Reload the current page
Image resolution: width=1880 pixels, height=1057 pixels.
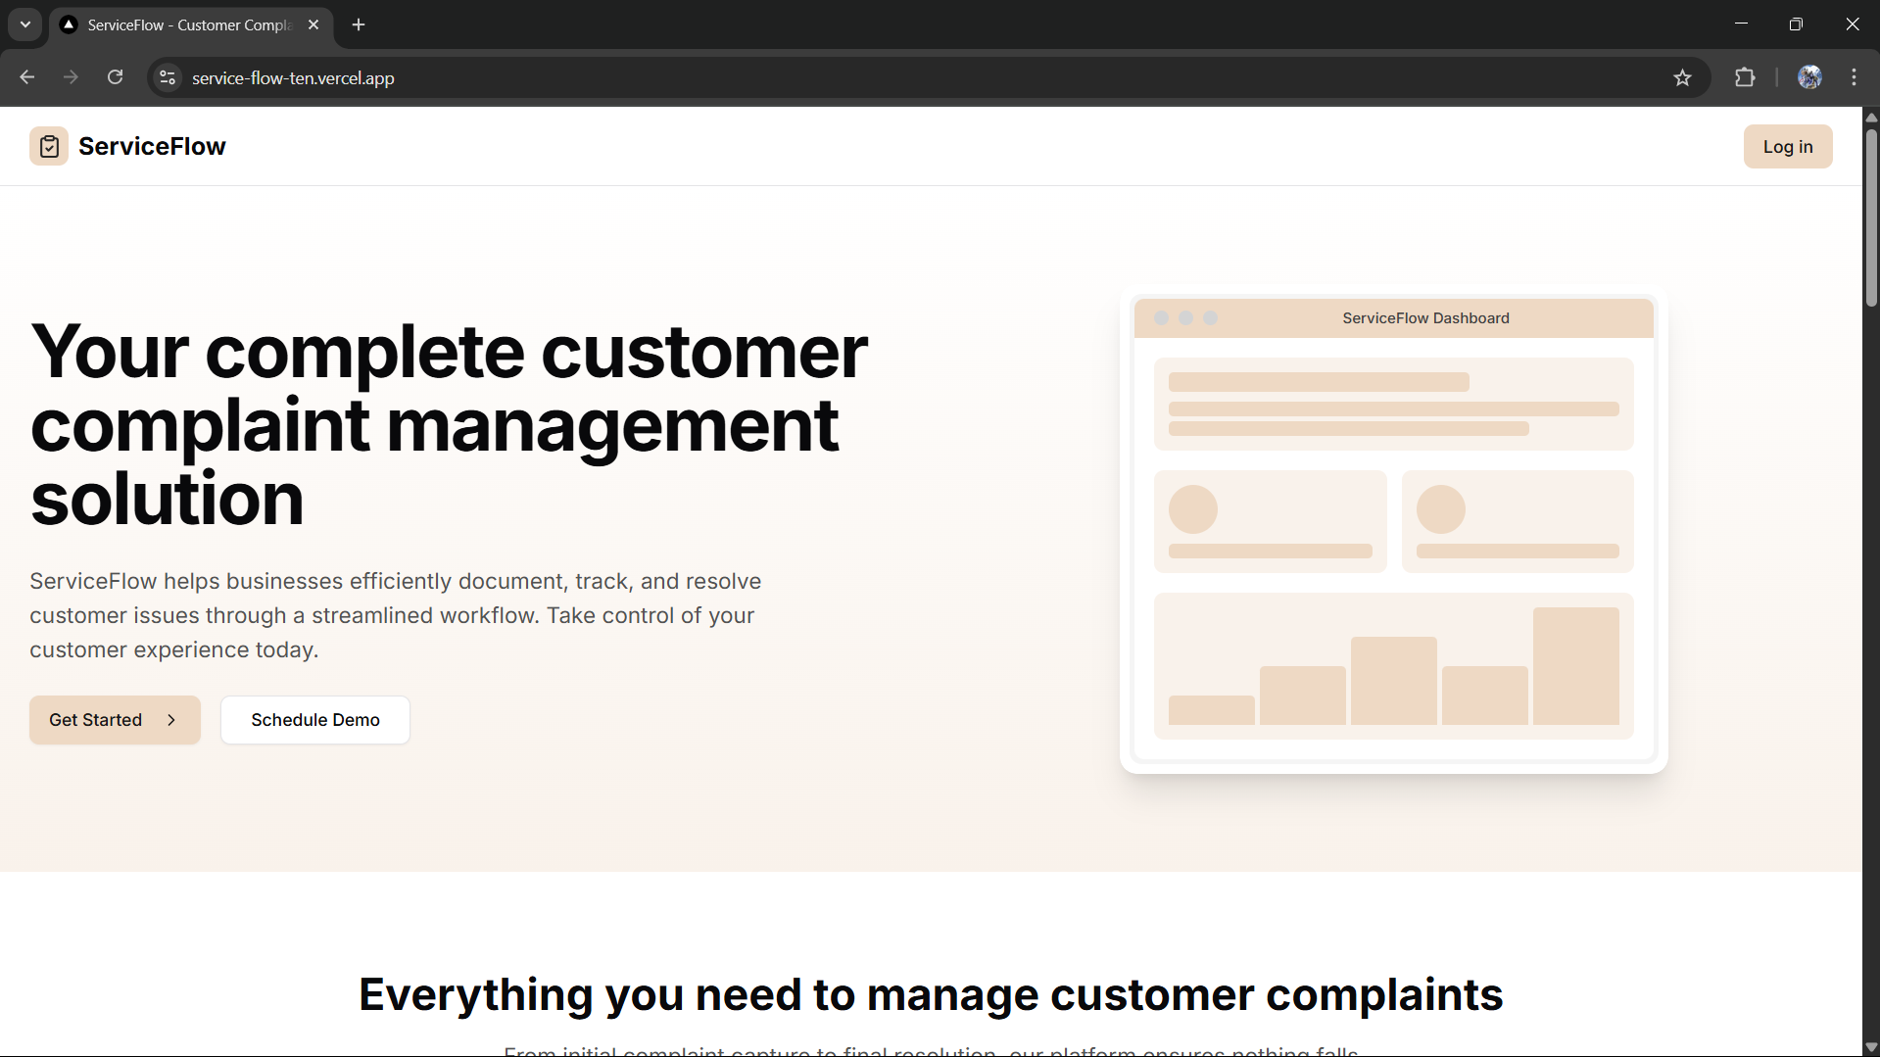coord(115,77)
